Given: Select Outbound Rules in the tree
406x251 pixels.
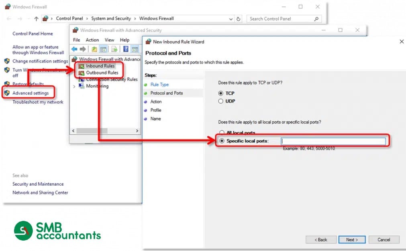Looking at the screenshot, I should tap(102, 73).
